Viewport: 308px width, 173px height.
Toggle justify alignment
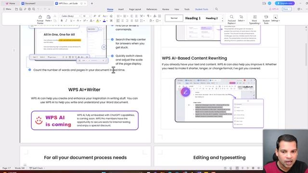pos(131,21)
